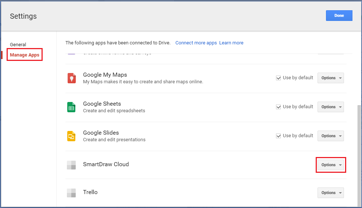Click the Google My Maps title
Viewport: 362px width, 208px height.
click(x=105, y=74)
